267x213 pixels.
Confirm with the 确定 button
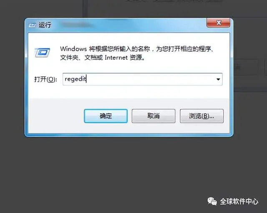point(106,116)
